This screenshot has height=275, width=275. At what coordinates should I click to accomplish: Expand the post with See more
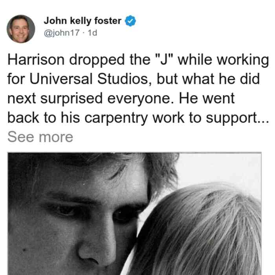40,137
